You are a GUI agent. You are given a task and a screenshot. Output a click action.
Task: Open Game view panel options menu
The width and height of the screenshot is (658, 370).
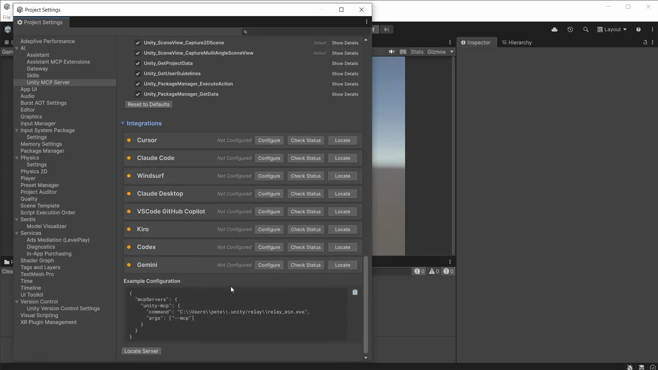450,42
